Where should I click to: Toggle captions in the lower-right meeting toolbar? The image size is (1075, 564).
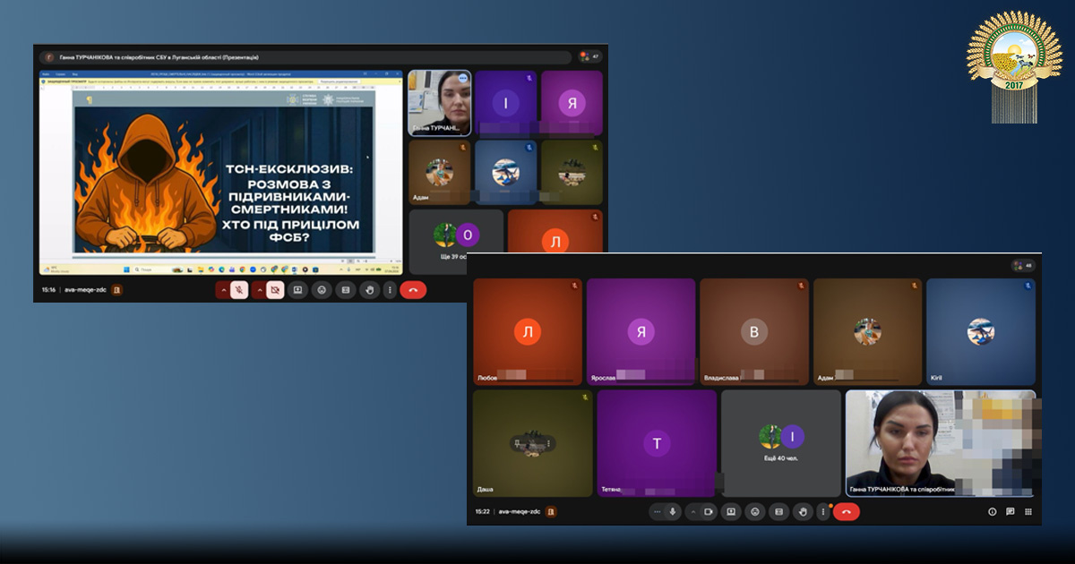click(x=778, y=511)
